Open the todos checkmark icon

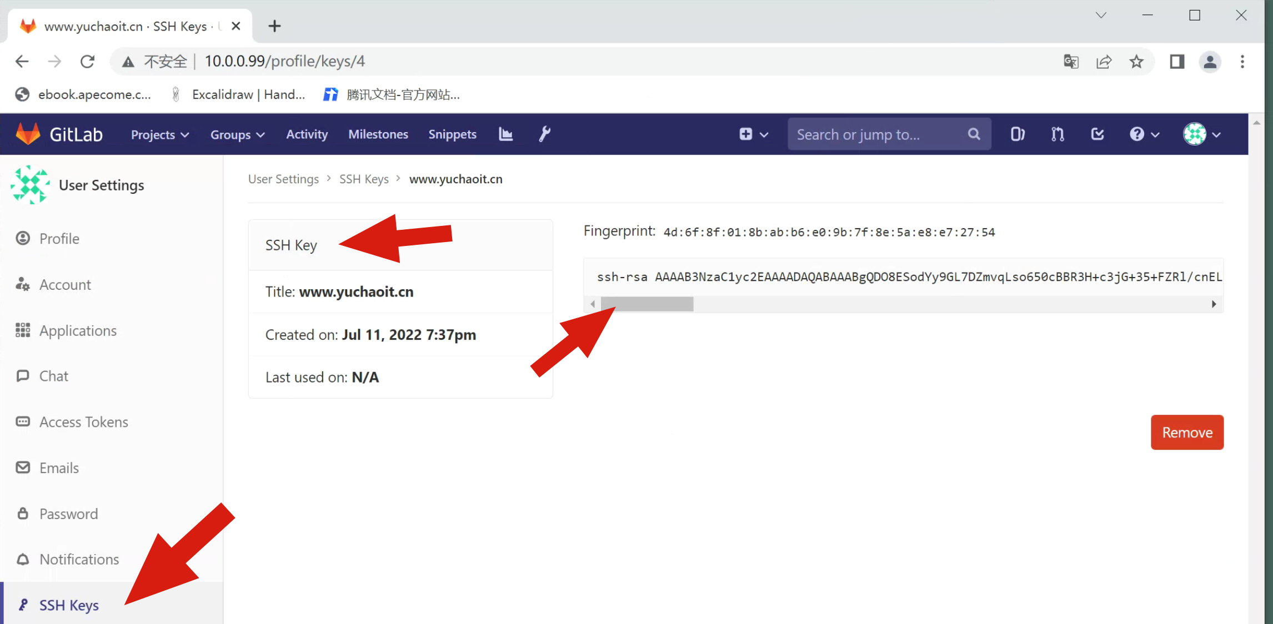click(1097, 134)
